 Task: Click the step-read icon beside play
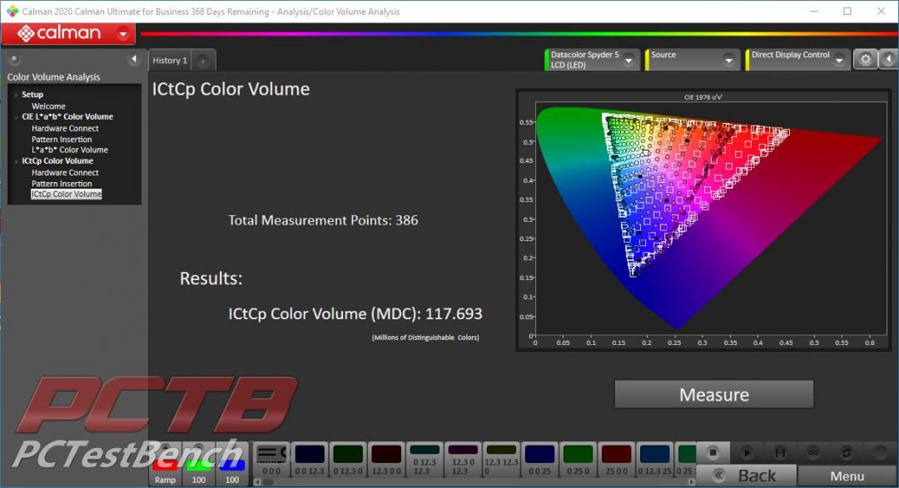click(780, 452)
